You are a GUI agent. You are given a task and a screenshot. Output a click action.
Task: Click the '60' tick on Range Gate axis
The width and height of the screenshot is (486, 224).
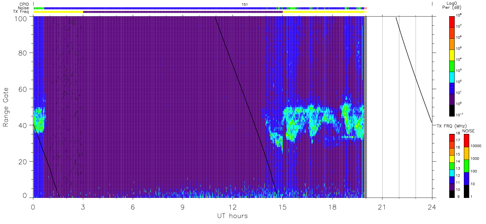(x=23, y=89)
